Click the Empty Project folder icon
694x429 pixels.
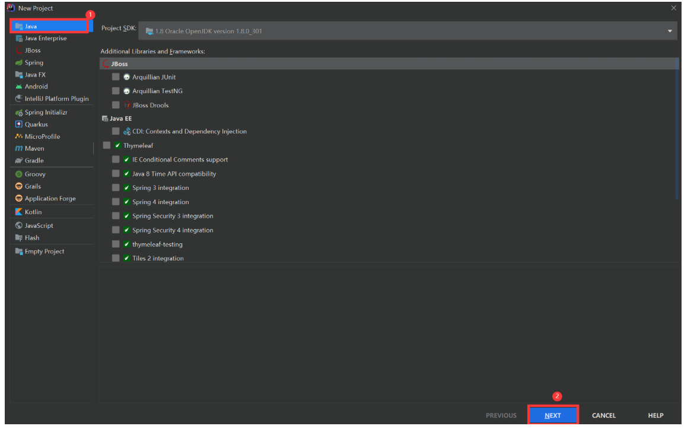tap(18, 252)
